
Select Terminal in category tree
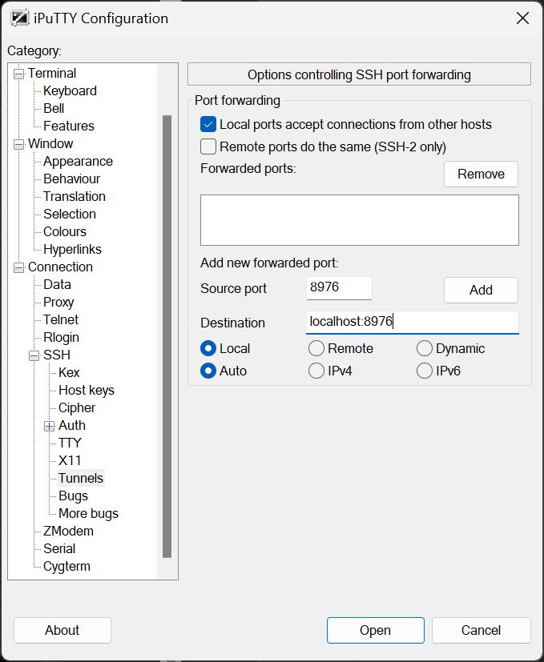coord(52,73)
